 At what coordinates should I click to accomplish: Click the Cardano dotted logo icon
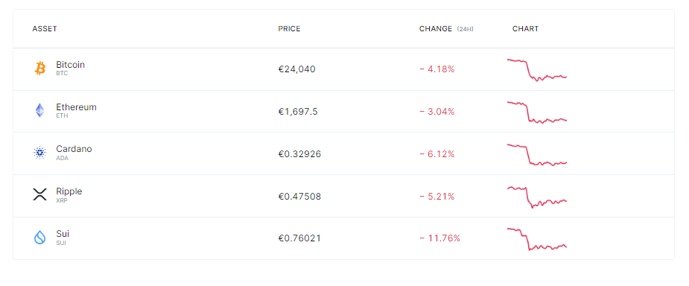point(40,153)
